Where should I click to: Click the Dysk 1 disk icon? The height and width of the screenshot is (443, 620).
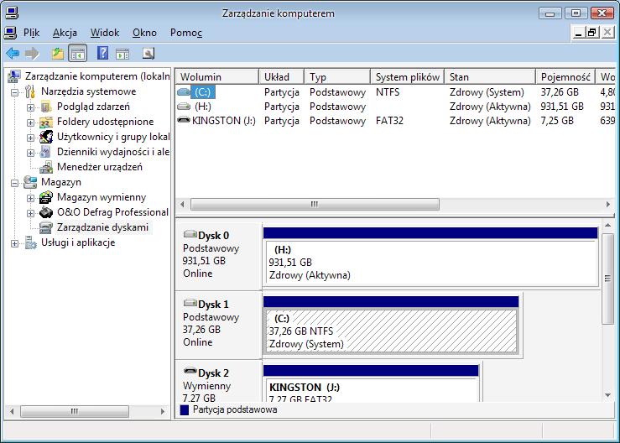tap(190, 303)
